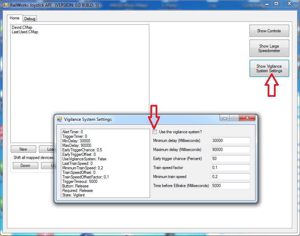Minimize the Vigilance System Settings window
This screenshot has height=236, width=300.
pyautogui.click(x=225, y=118)
